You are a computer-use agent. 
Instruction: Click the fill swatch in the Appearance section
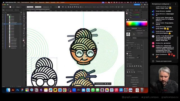coord(127,54)
